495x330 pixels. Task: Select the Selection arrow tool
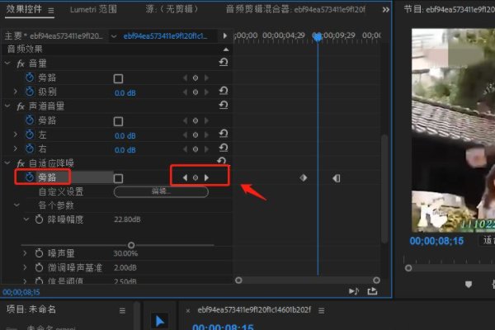(160, 321)
